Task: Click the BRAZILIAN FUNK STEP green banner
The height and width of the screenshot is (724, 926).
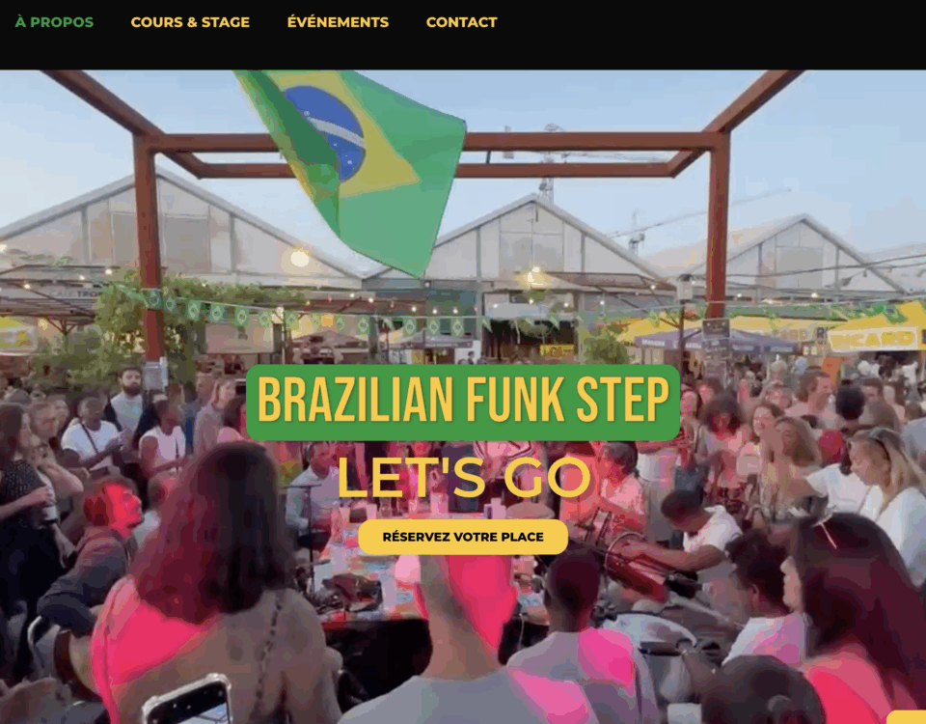Action: 463,403
